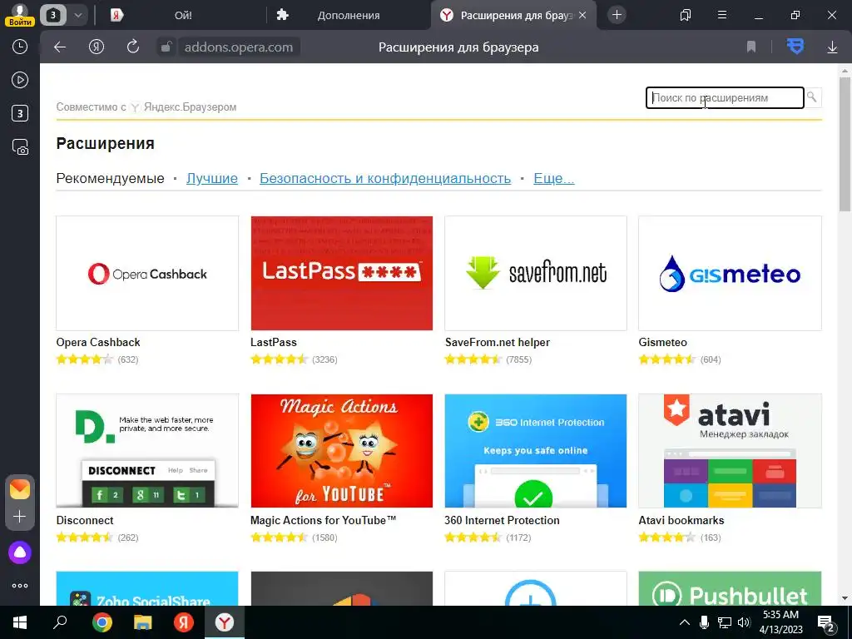
Task: Open Безопасность и конфиденциальность category
Action: [385, 178]
